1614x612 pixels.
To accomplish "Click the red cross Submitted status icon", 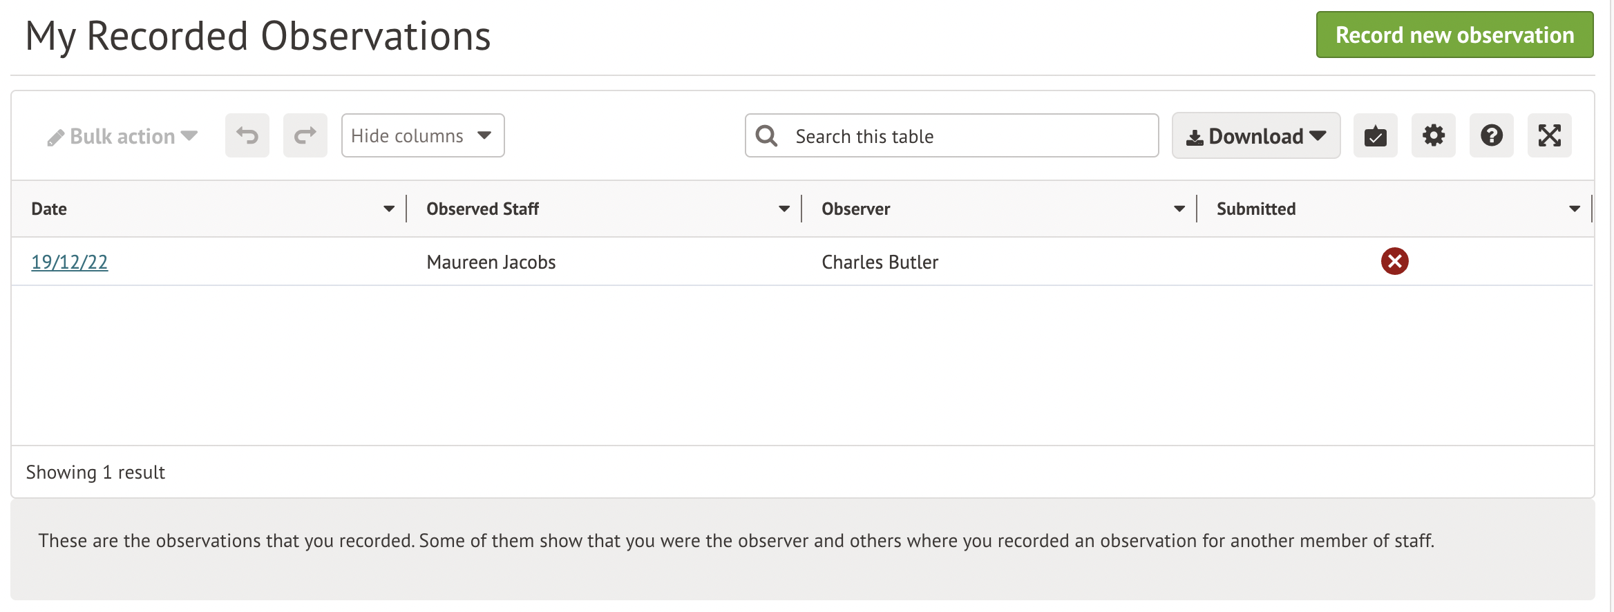I will pos(1394,261).
